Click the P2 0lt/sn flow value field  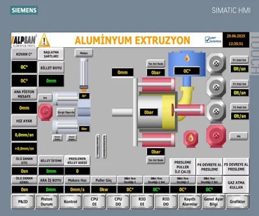(239, 93)
